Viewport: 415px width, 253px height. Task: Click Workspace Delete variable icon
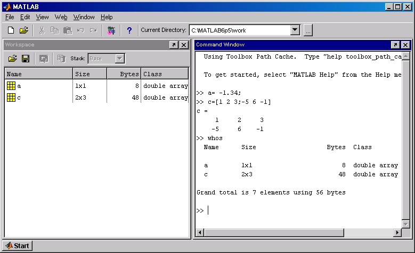pos(61,59)
